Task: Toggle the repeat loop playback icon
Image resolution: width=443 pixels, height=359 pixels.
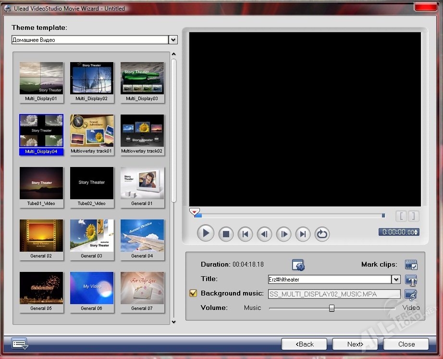Action: click(x=322, y=234)
